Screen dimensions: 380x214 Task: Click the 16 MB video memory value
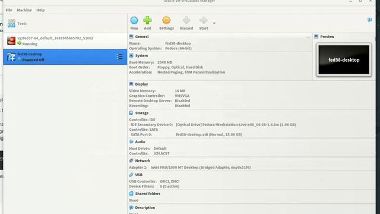point(180,91)
